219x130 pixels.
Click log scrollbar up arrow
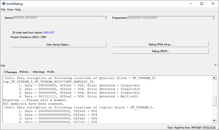click(x=214, y=78)
